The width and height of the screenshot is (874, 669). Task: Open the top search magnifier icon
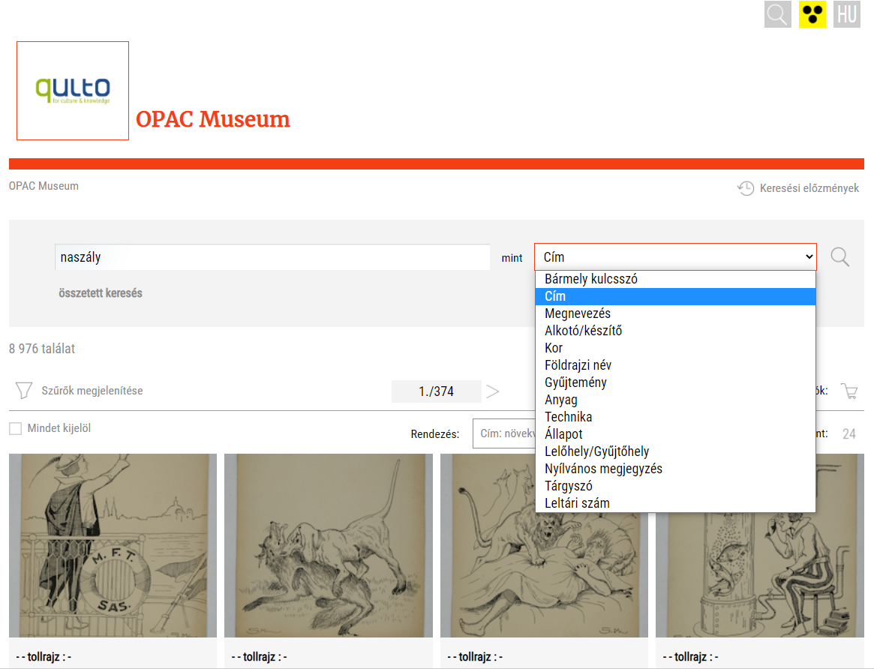pos(777,14)
